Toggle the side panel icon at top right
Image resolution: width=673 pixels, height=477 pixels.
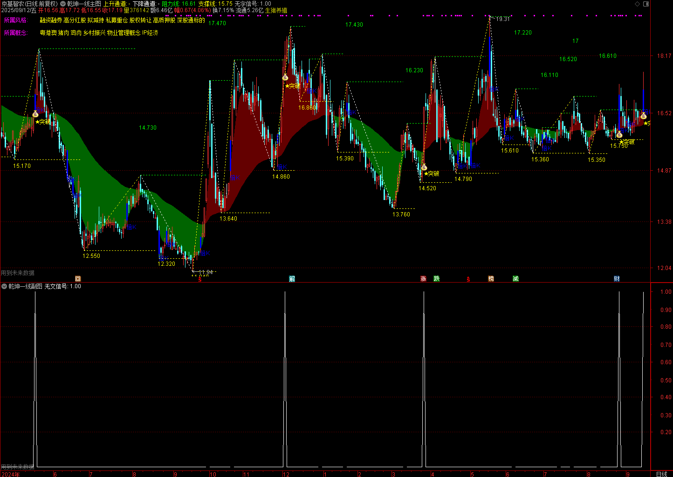pyautogui.click(x=646, y=4)
